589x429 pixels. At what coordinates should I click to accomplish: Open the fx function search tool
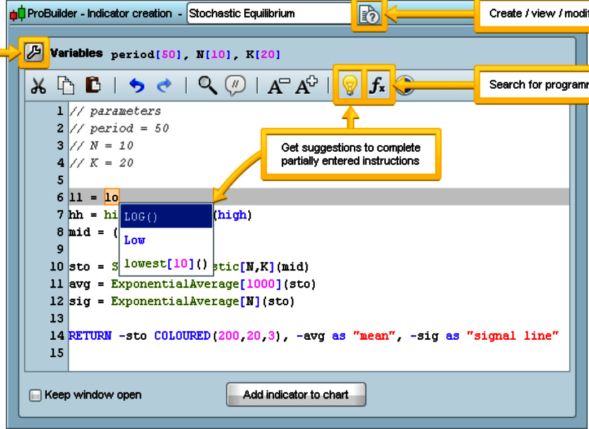click(x=378, y=85)
